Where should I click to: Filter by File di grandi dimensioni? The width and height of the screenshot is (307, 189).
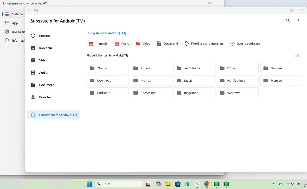tap(204, 43)
